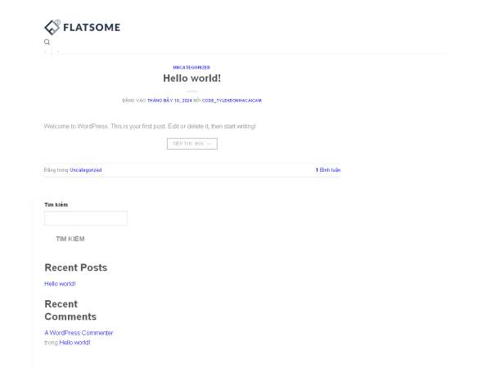Open "Hello world!" under Recent Comments

click(75, 343)
